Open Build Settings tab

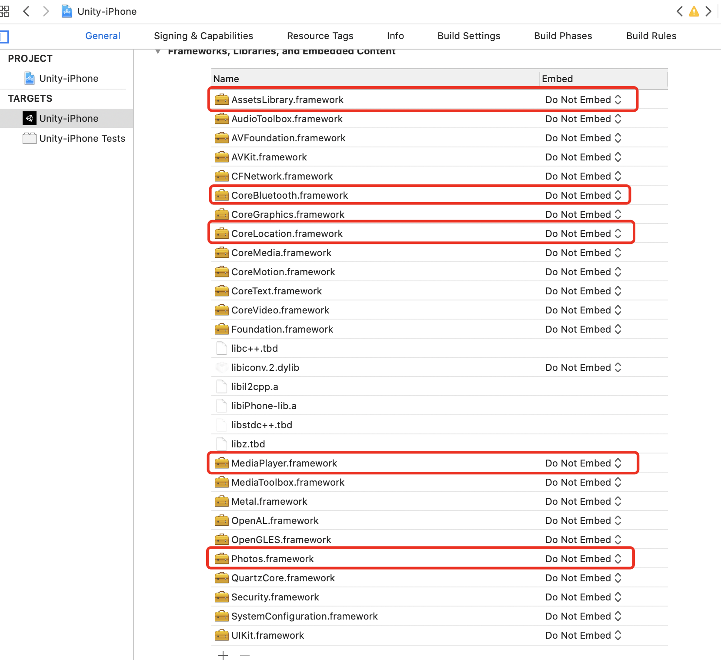(x=469, y=36)
